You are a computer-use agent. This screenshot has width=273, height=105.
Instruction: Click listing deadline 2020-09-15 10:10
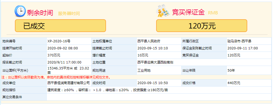(x=153, y=48)
